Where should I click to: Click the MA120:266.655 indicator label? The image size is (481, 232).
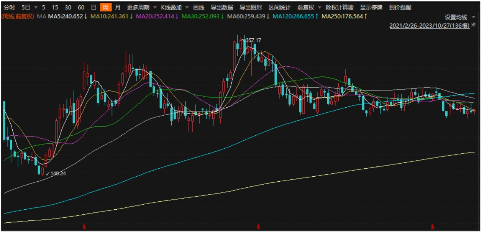pyautogui.click(x=295, y=16)
